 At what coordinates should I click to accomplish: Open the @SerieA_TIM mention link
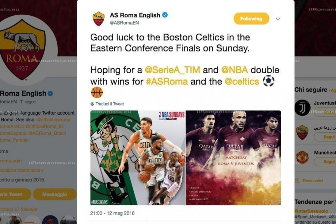172,70
